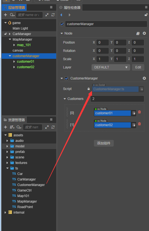This screenshot has width=149, height=231.
Task: Collapse all nodes in hierarchy panel
Action: click(x=47, y=15)
